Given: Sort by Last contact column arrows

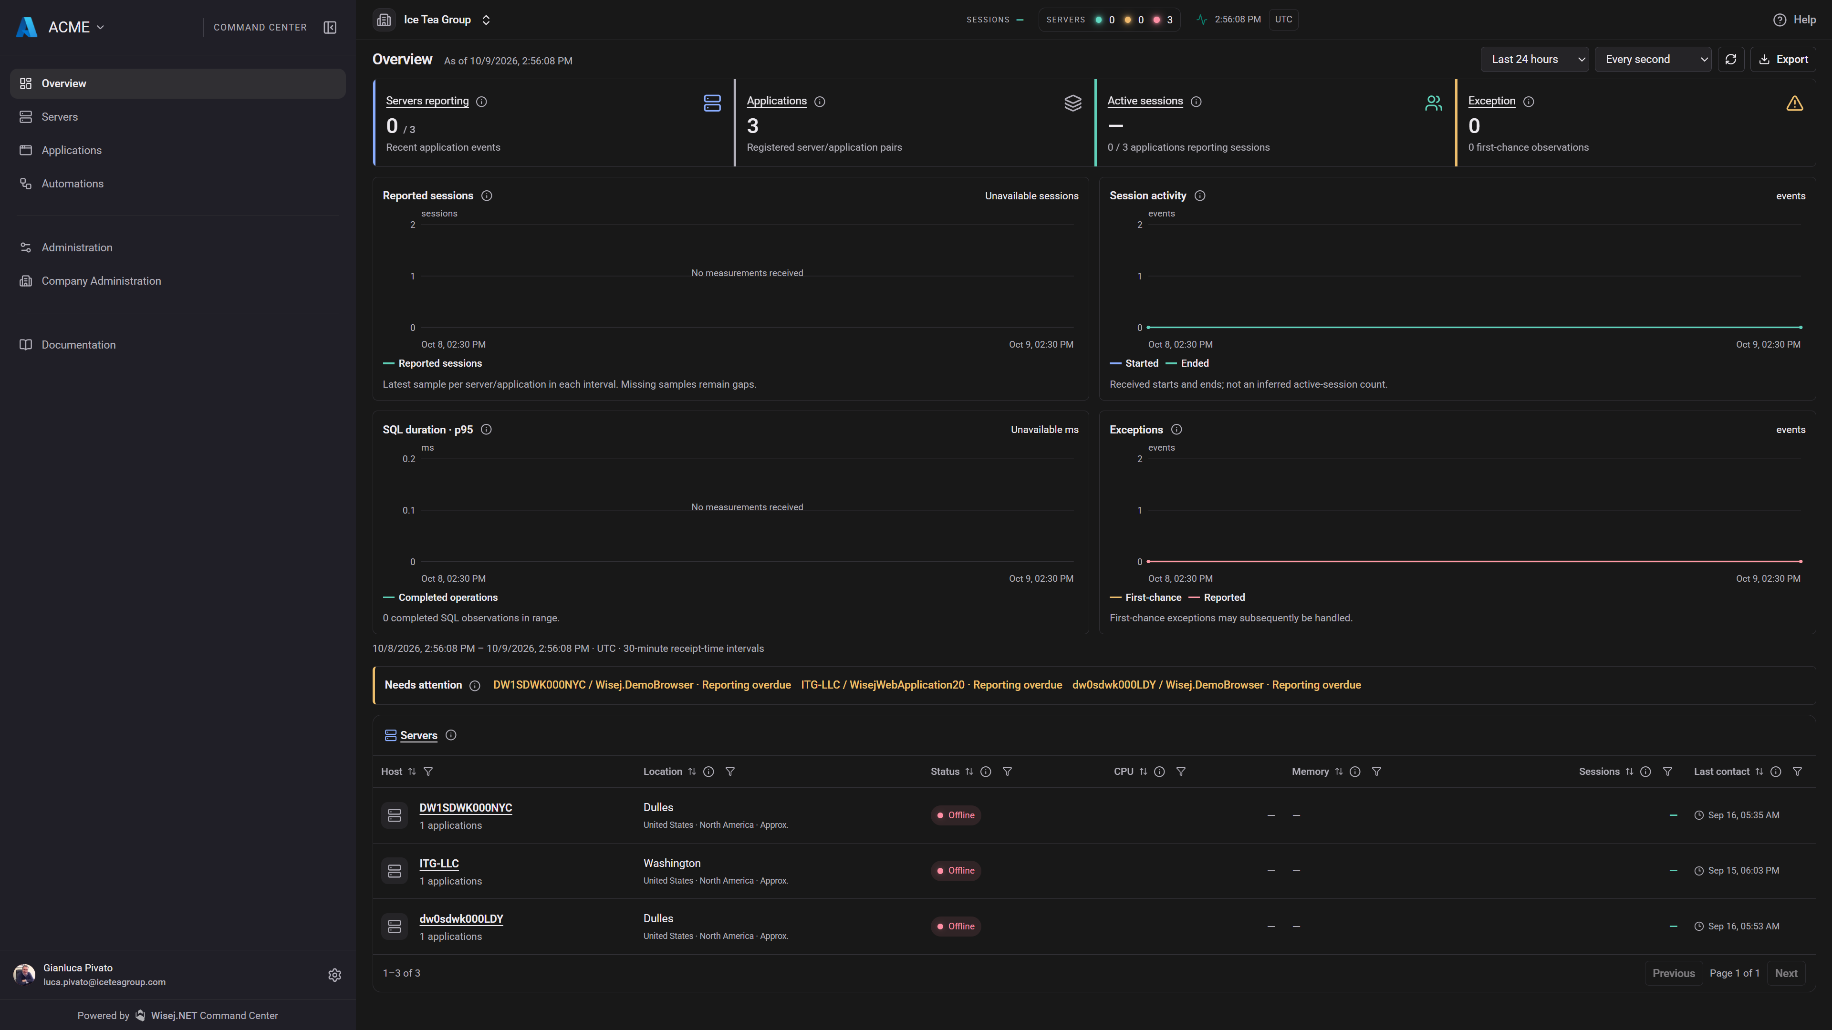Looking at the screenshot, I should pos(1759,771).
